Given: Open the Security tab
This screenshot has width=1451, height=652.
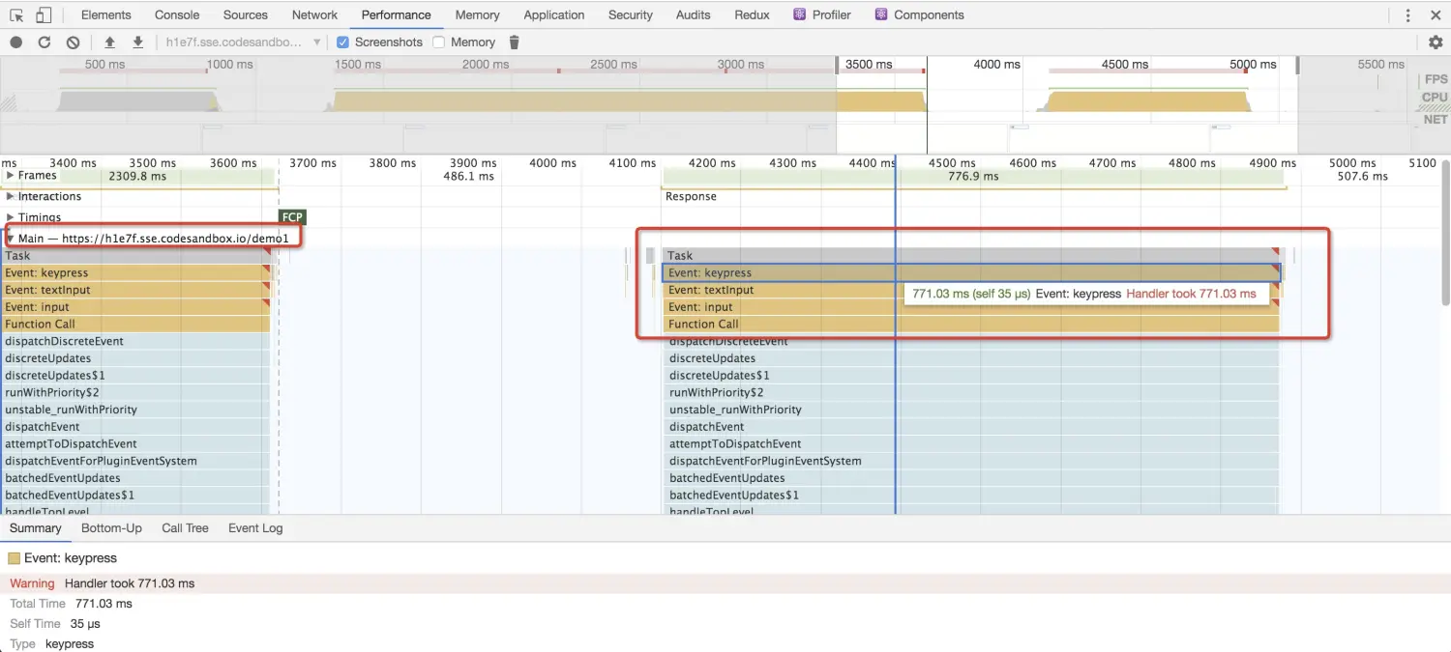Looking at the screenshot, I should coord(631,14).
